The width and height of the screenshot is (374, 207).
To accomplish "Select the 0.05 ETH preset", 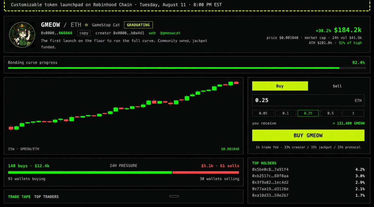I will 263,113.
